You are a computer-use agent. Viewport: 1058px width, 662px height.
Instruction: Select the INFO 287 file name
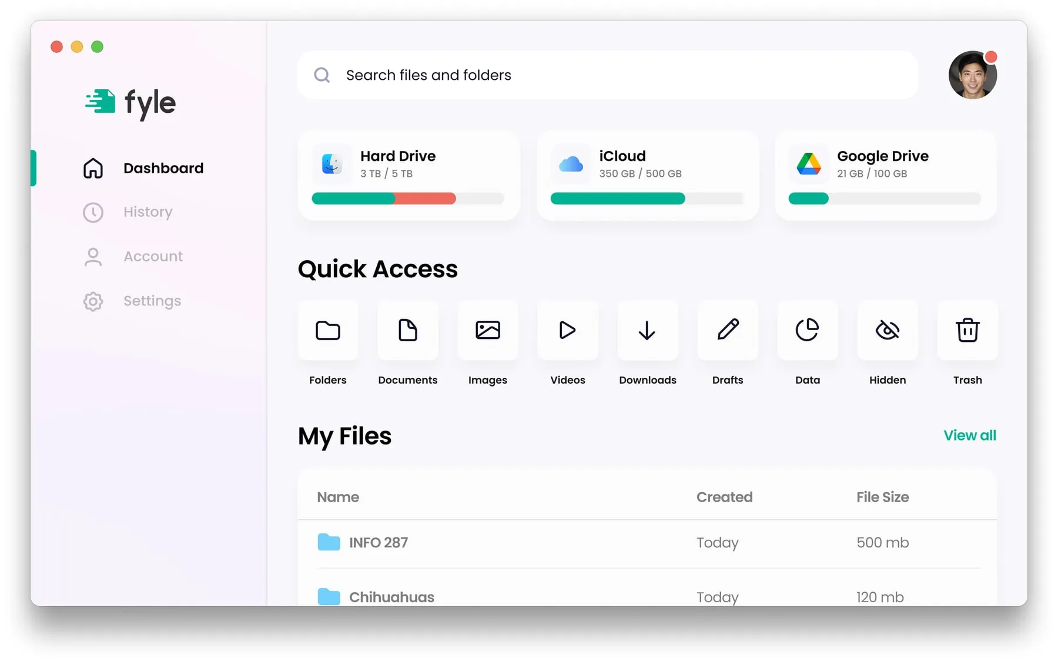coord(379,542)
